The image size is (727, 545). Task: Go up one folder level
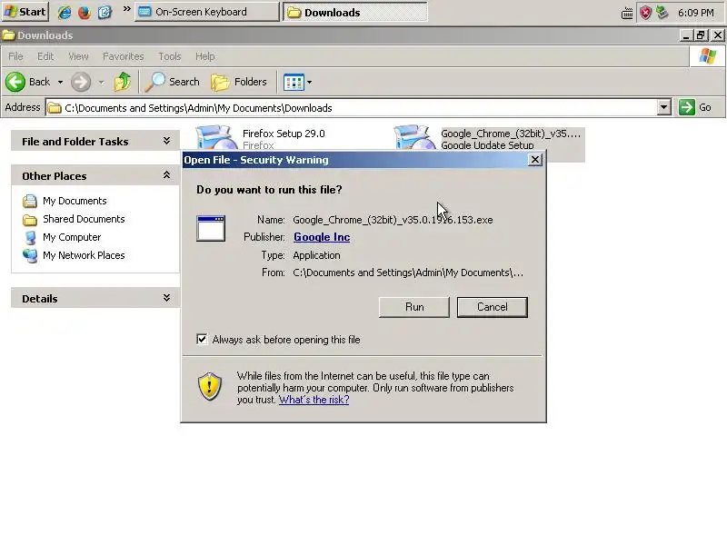pyautogui.click(x=123, y=82)
